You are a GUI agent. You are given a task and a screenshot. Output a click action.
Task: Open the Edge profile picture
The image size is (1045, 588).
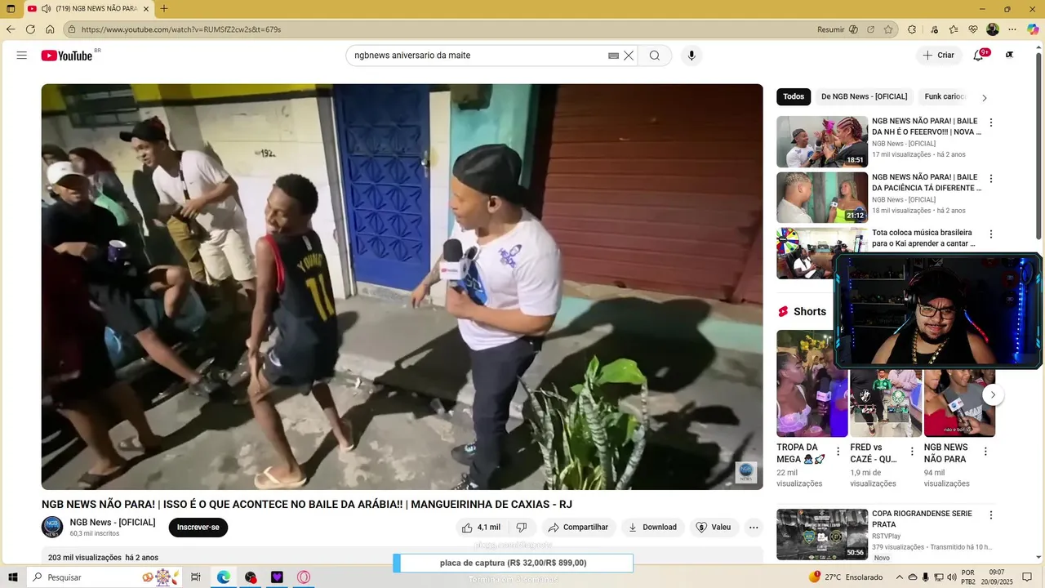click(993, 29)
